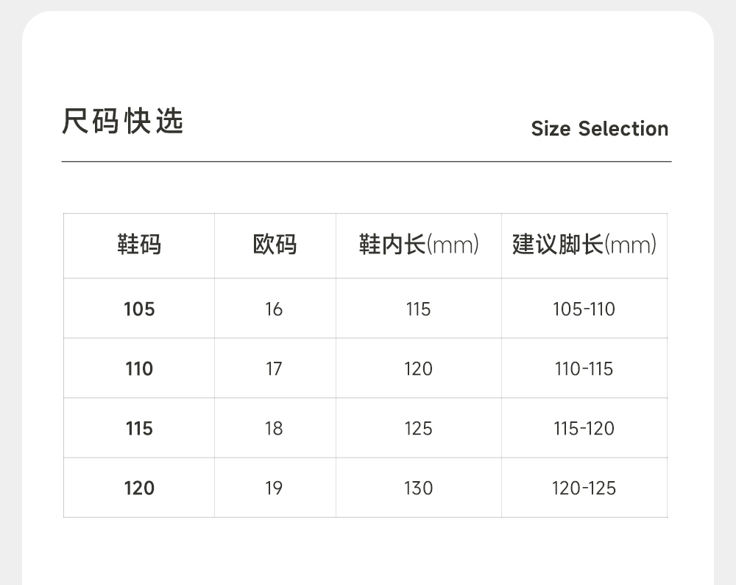Pick bold shoe size 120 in the 鞋码 column
Viewport: 736px width, 585px height.
point(139,488)
